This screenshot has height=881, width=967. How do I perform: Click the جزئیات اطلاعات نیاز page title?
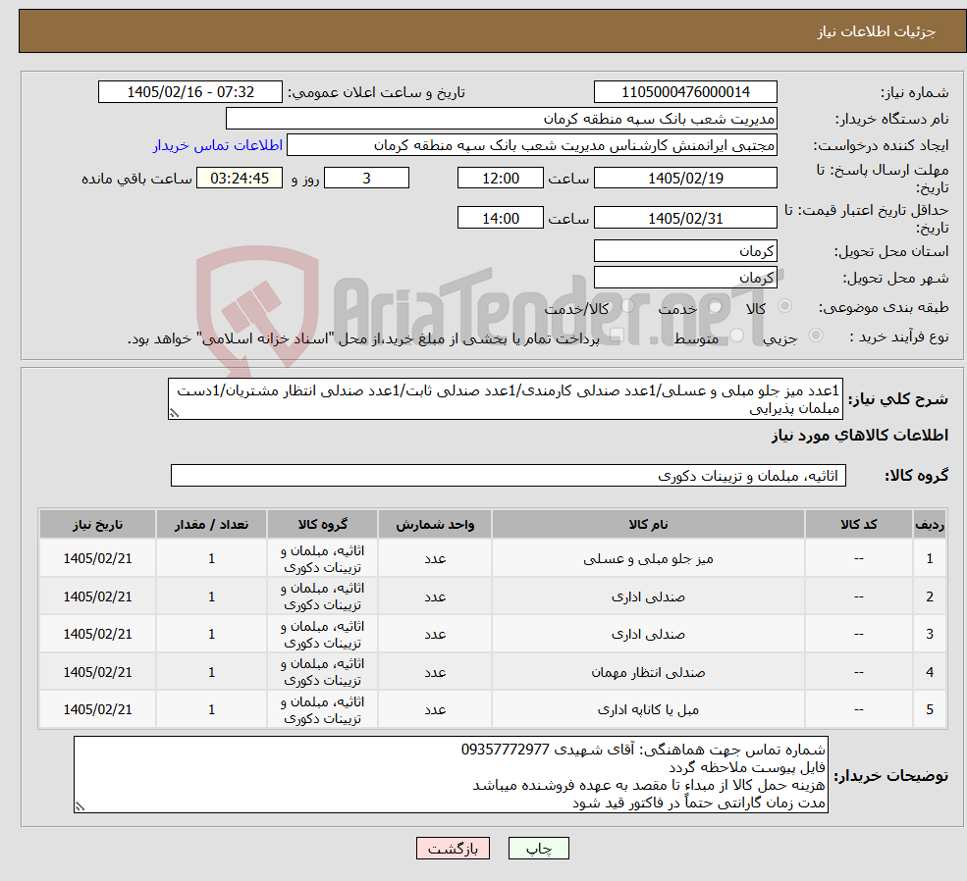[x=877, y=31]
